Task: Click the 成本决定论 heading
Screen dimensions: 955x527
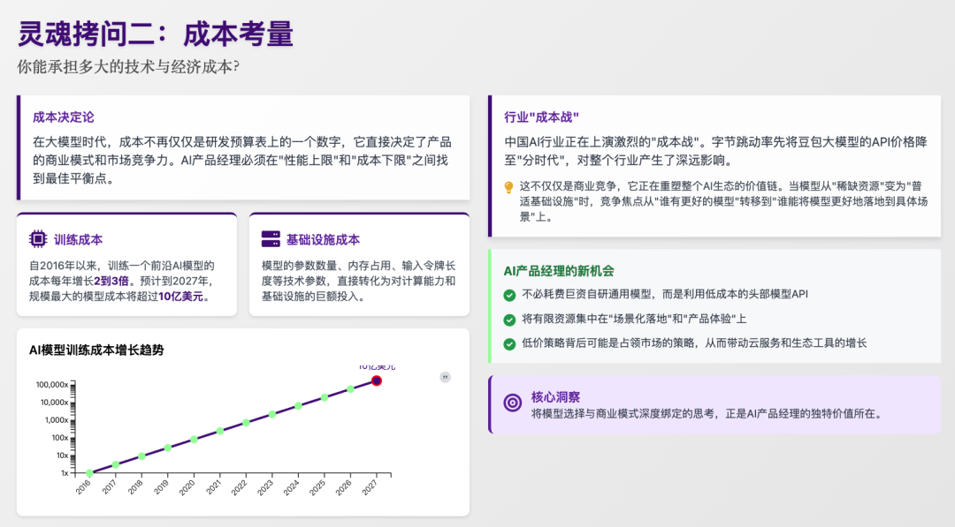Action: click(x=64, y=117)
